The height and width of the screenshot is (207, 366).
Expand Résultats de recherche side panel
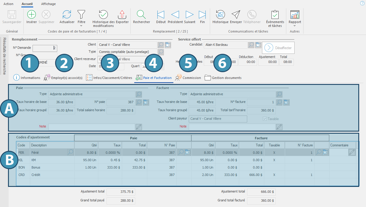pyautogui.click(x=4, y=56)
